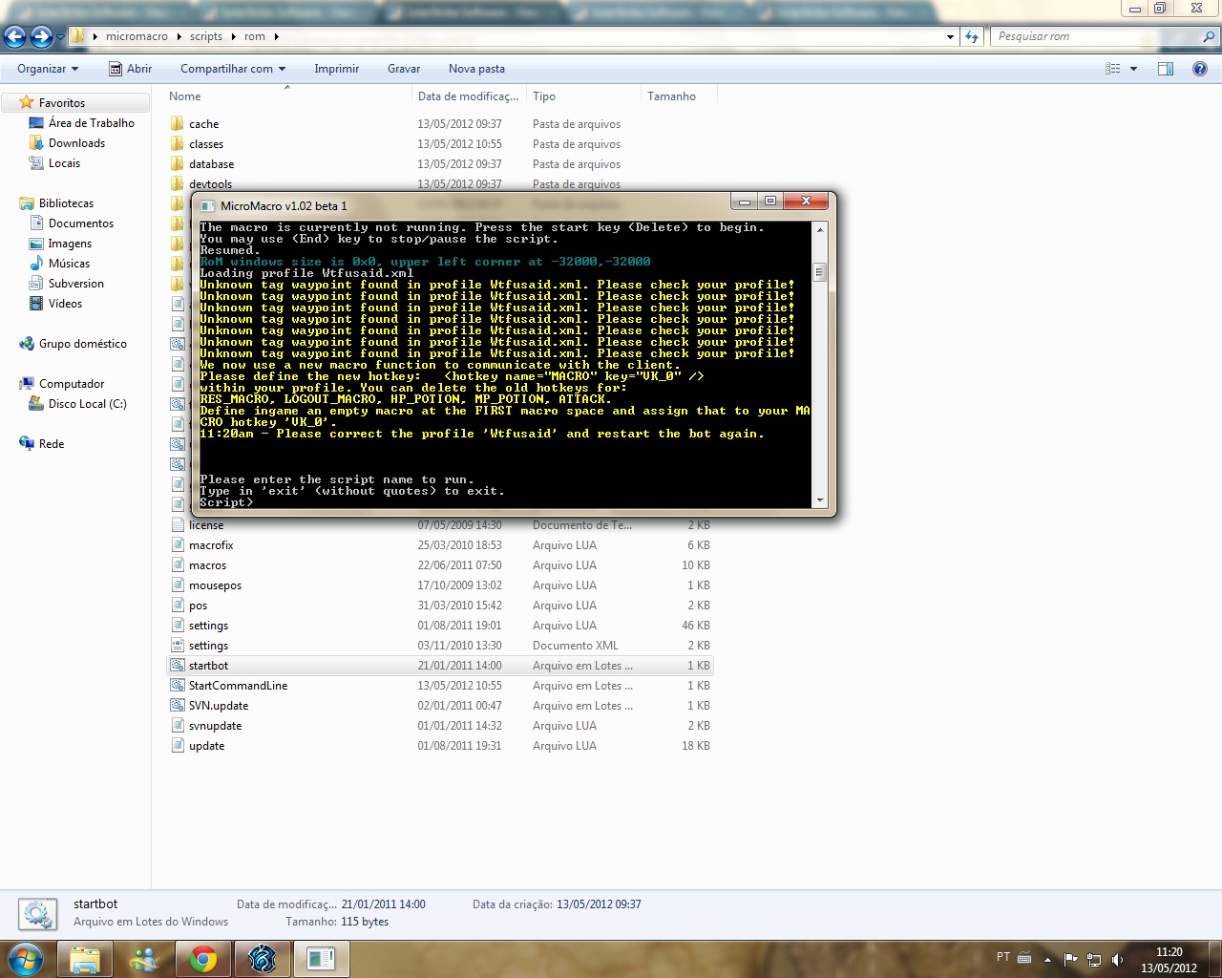Show hidden system tray icons

coord(1047,959)
